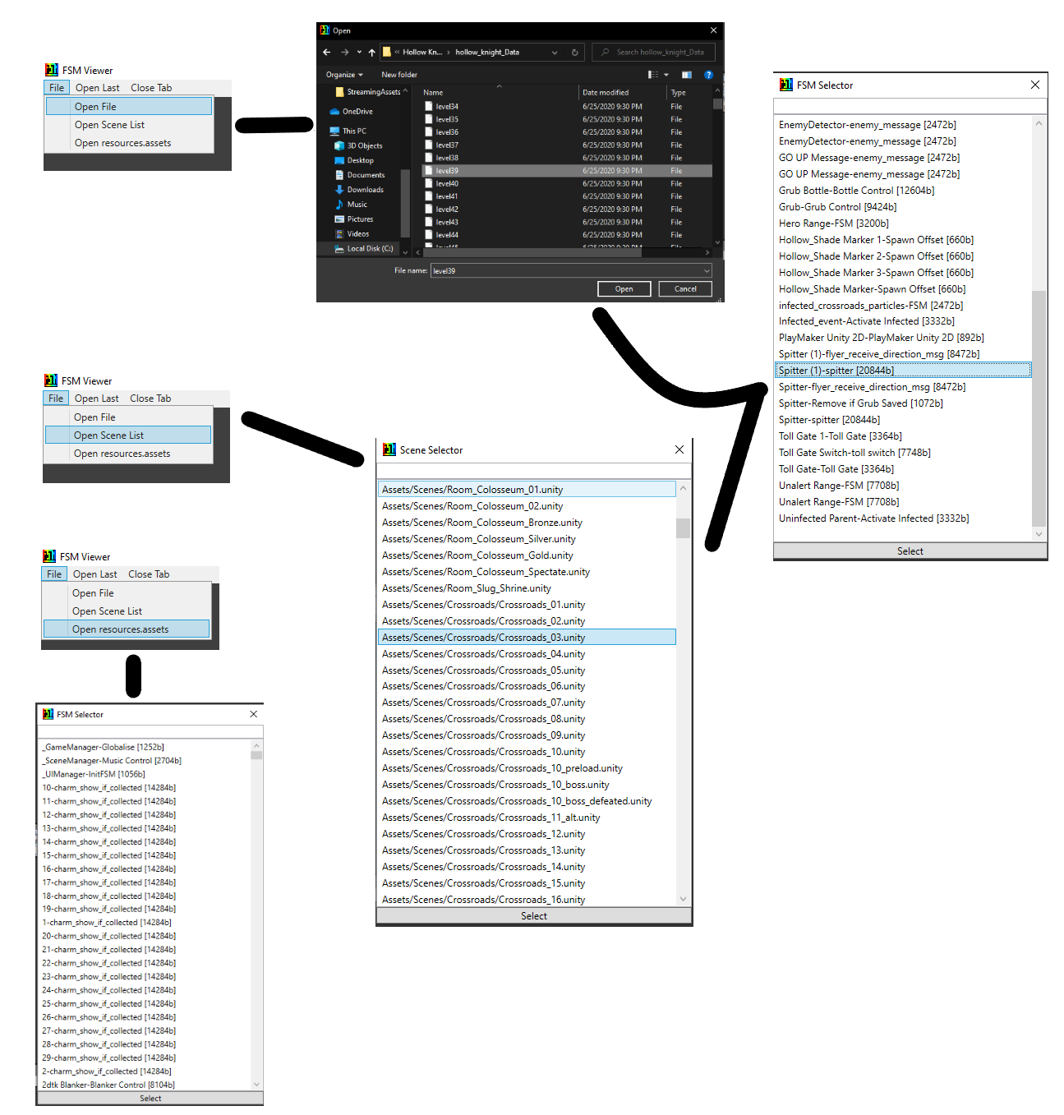Select Spitter (1)-spitter [20844b] entry
Viewport: 1064px width, 1115px height.
[x=903, y=371]
